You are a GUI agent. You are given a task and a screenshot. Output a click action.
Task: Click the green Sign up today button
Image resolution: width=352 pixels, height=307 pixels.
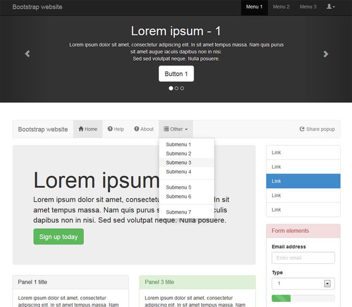pos(58,237)
